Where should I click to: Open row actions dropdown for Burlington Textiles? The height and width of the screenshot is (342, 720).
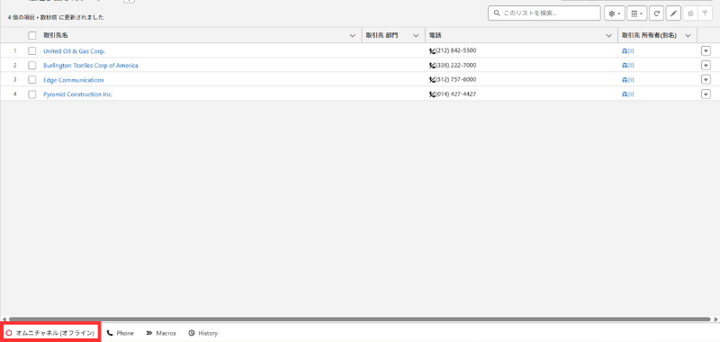pos(706,65)
